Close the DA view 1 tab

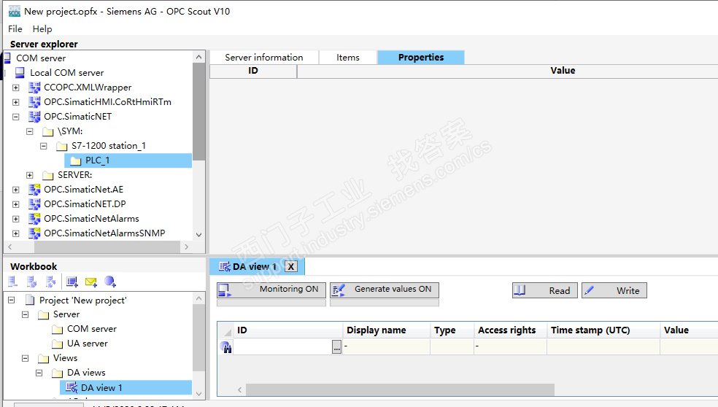click(x=290, y=266)
